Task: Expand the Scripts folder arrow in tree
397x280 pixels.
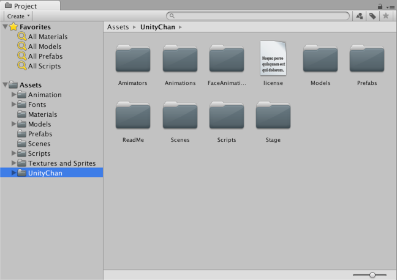Action: [x=14, y=153]
